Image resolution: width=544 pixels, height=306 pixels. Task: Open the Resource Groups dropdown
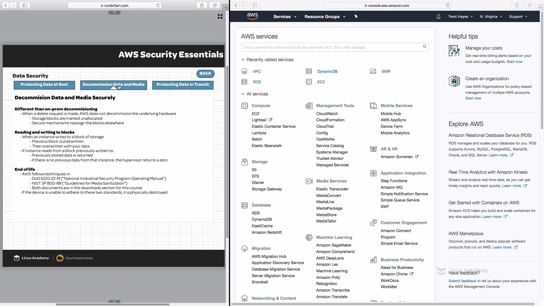325,17
